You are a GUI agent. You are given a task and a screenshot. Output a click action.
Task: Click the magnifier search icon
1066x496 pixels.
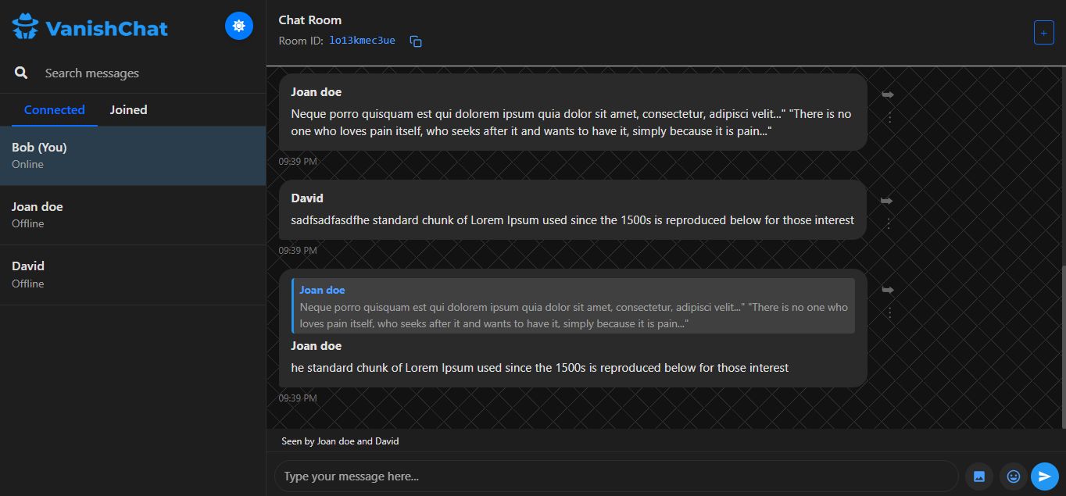pos(21,73)
